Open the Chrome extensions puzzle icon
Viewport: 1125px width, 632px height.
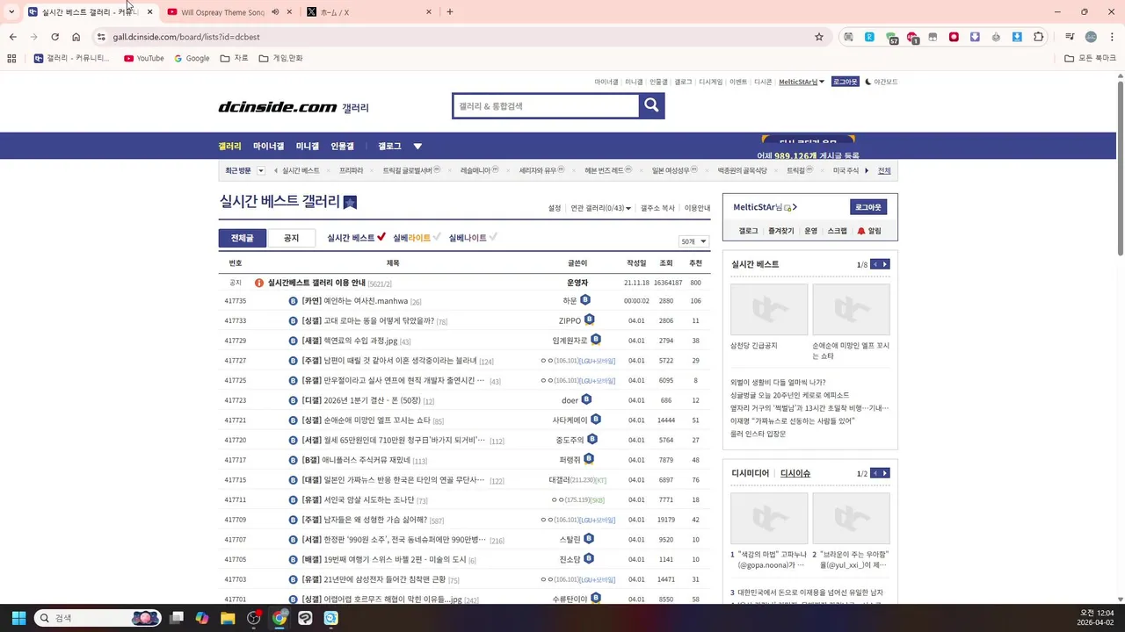pos(1039,37)
